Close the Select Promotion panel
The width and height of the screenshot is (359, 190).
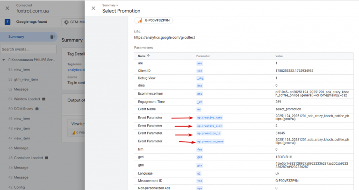pyautogui.click(x=93, y=8)
